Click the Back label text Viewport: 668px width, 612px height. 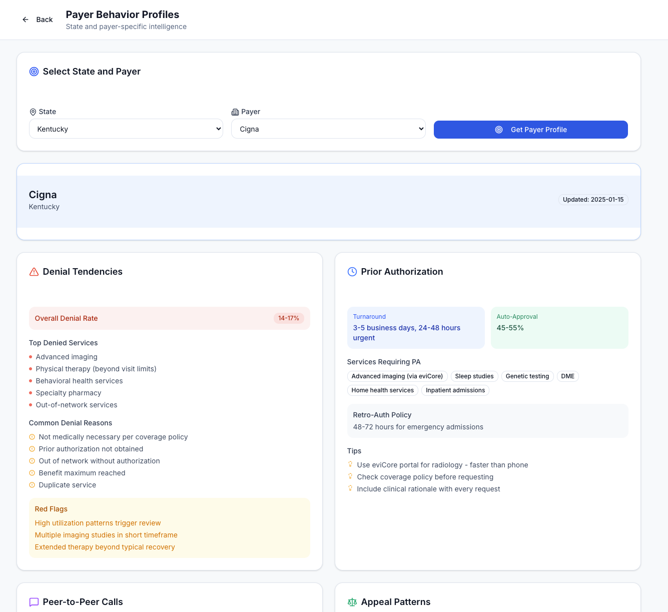tap(45, 20)
